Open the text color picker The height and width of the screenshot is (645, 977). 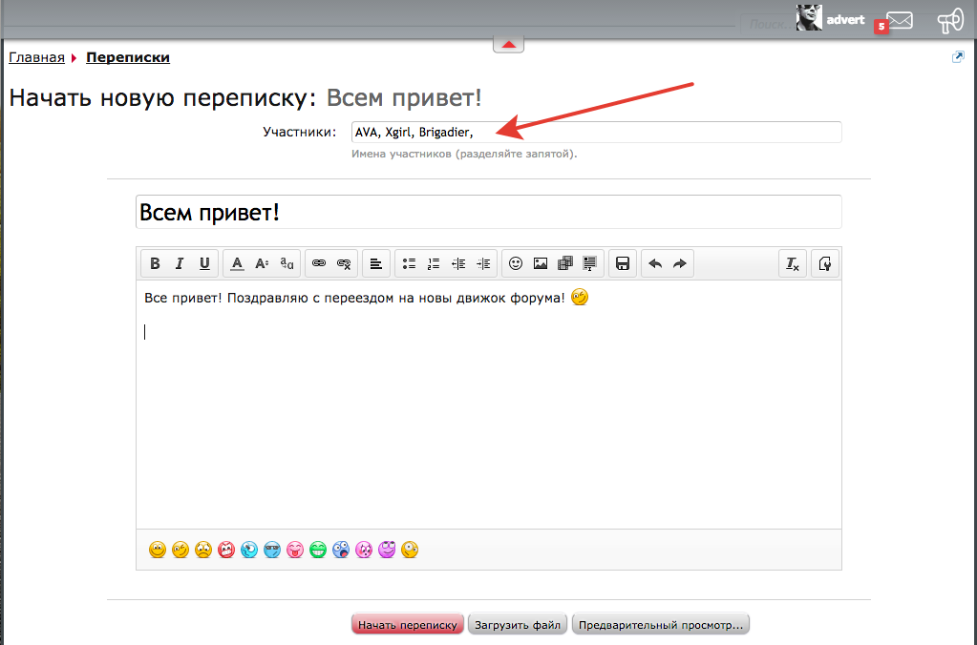(x=238, y=264)
